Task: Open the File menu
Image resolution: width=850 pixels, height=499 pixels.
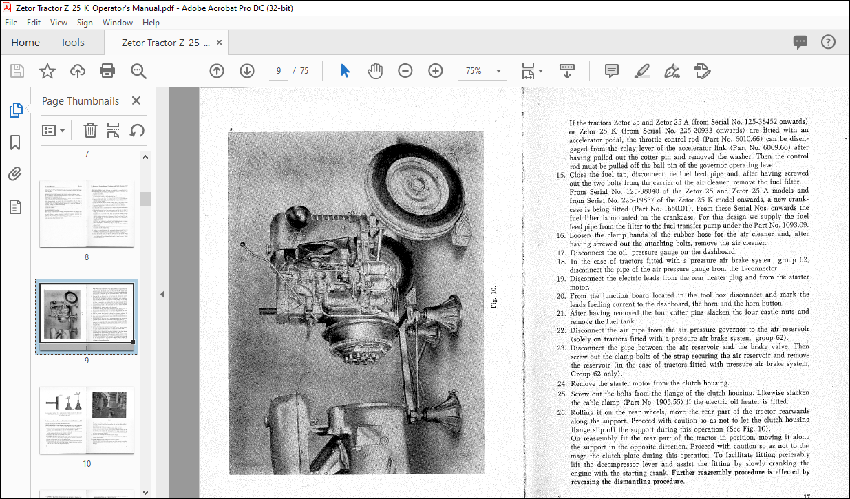Action: coord(11,23)
